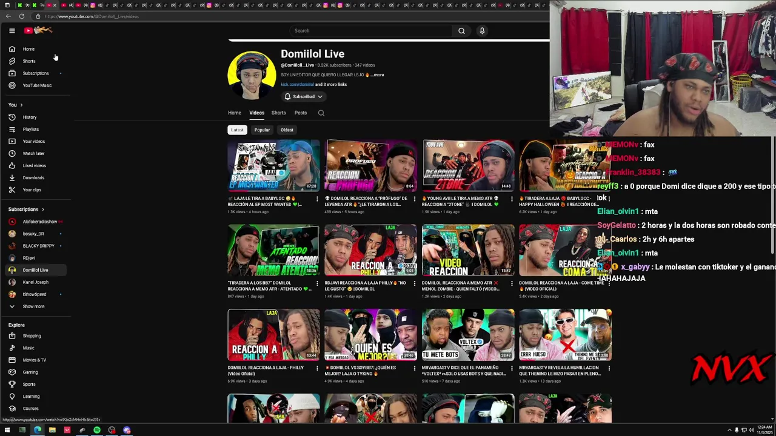Open Kanel Joseph subscription channel
The width and height of the screenshot is (776, 436).
(35, 282)
